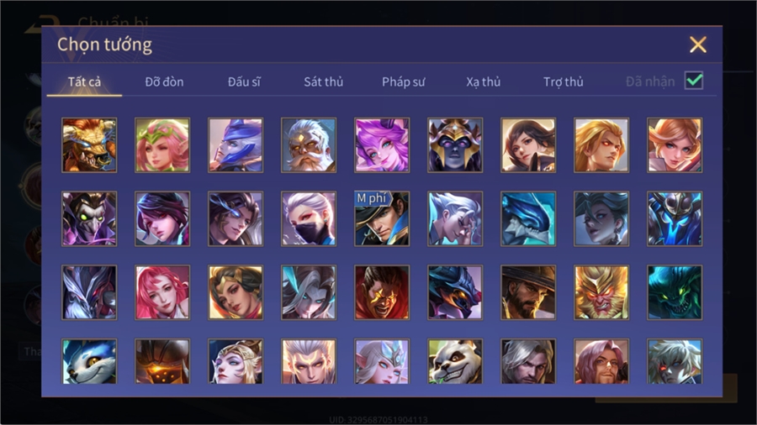This screenshot has width=757, height=425.
Task: Pick the pink-haired smiling girl hero
Action: 162,292
